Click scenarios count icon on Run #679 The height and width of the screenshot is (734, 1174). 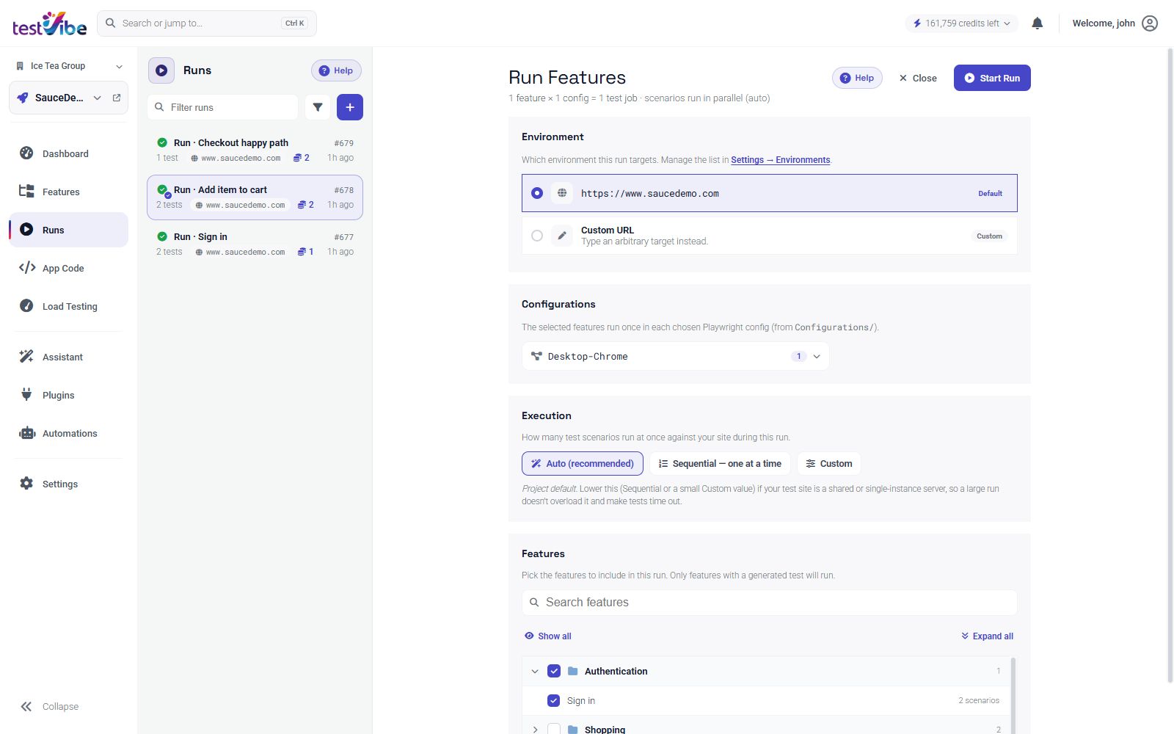(298, 158)
